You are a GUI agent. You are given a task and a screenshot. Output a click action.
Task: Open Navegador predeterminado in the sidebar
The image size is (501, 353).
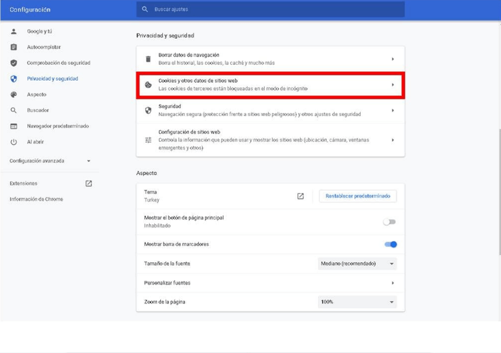tap(58, 127)
